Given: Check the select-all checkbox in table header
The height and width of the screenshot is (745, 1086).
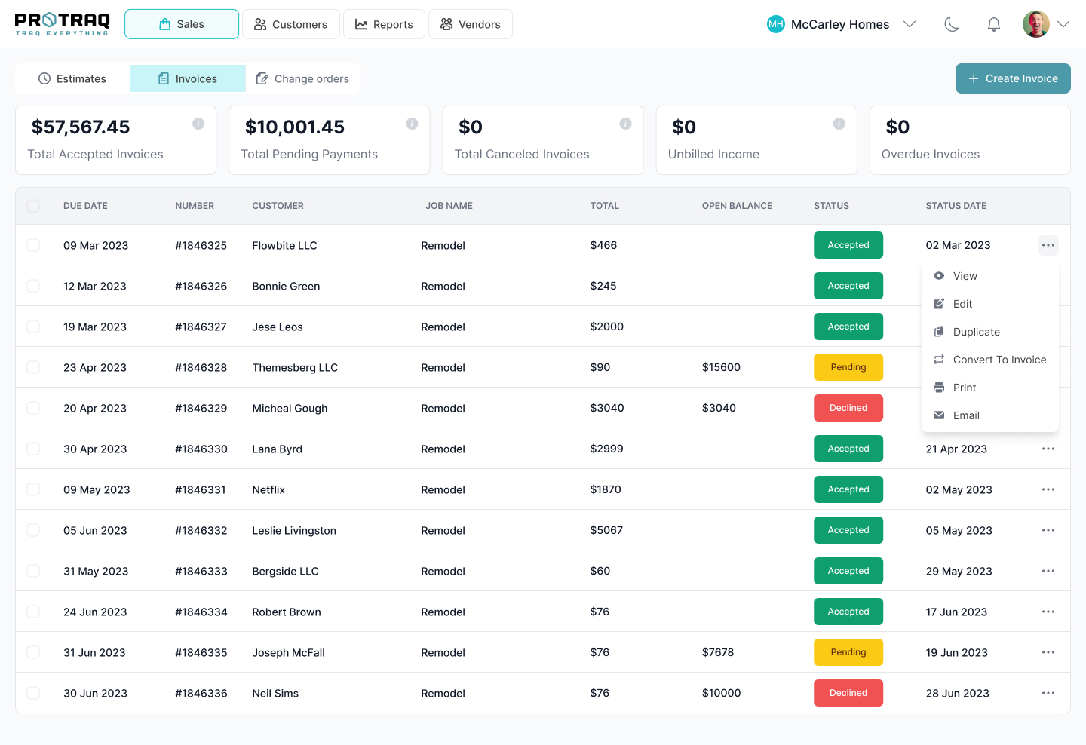Looking at the screenshot, I should (x=33, y=206).
